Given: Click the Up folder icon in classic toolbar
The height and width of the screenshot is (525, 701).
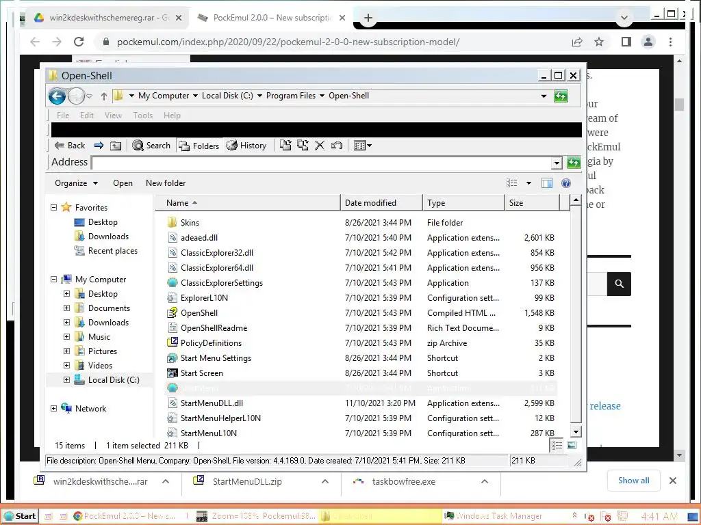Looking at the screenshot, I should tap(116, 146).
